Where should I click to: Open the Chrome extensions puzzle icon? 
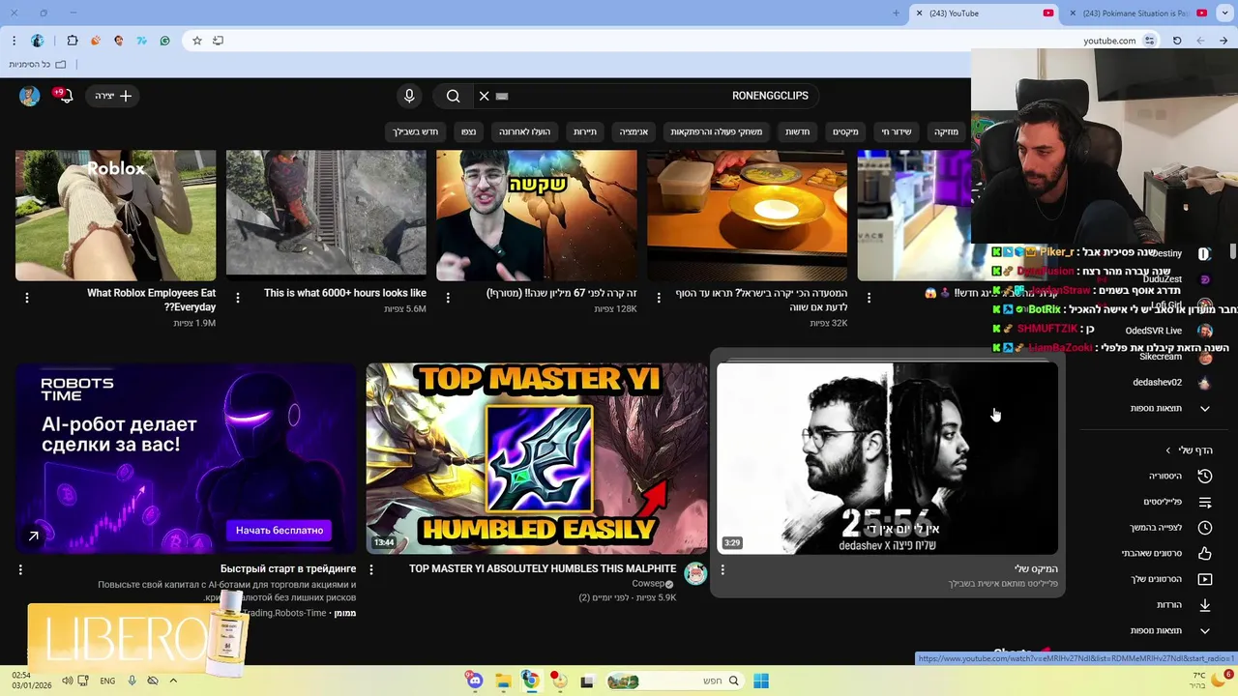tap(73, 41)
